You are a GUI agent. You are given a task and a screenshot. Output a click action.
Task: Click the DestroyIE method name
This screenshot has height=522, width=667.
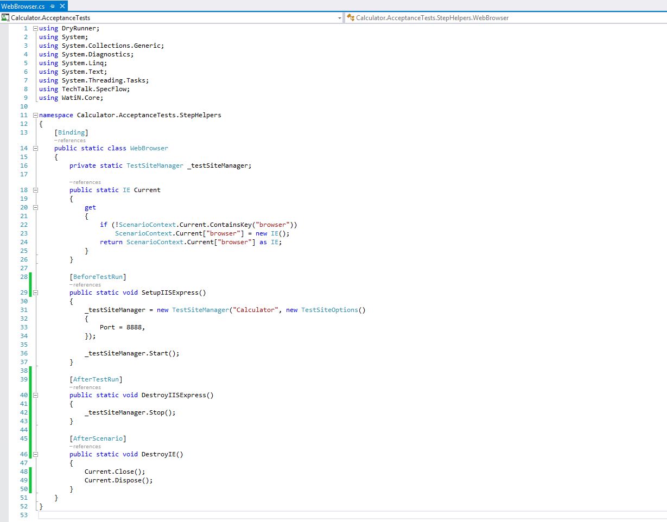[x=159, y=454]
